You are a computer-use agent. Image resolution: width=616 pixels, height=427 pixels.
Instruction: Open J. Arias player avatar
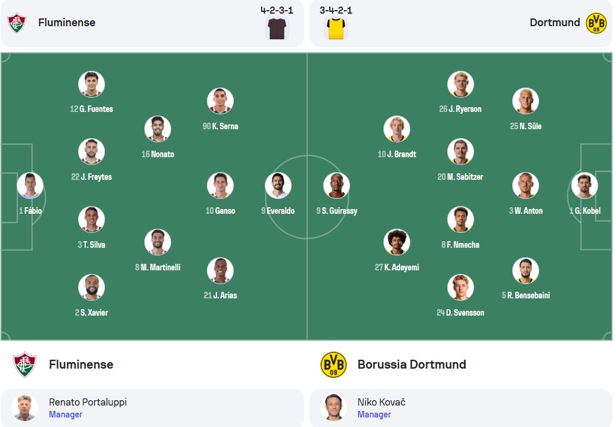pyautogui.click(x=221, y=270)
